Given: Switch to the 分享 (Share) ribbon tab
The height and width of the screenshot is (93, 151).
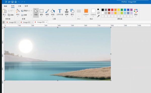Looking at the screenshot, I should click(x=19, y=6).
